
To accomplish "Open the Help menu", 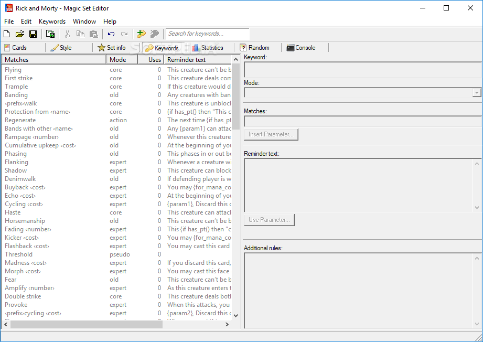I will pos(110,22).
